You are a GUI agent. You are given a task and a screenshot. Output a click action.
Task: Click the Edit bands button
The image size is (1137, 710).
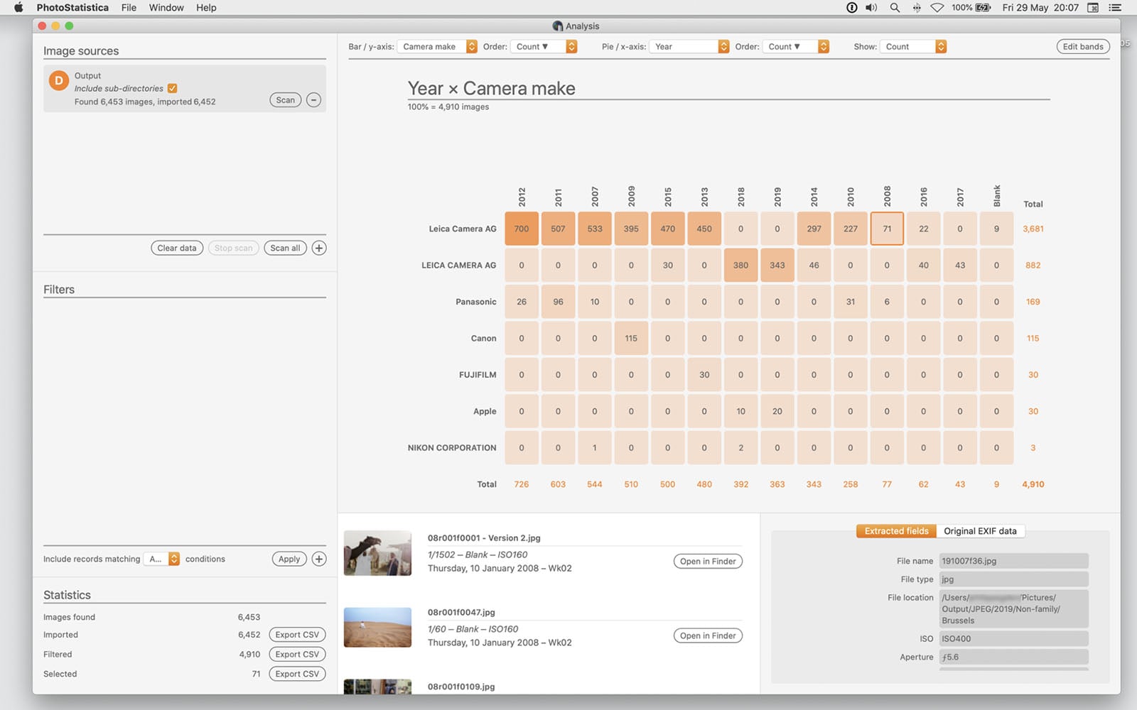(1083, 47)
